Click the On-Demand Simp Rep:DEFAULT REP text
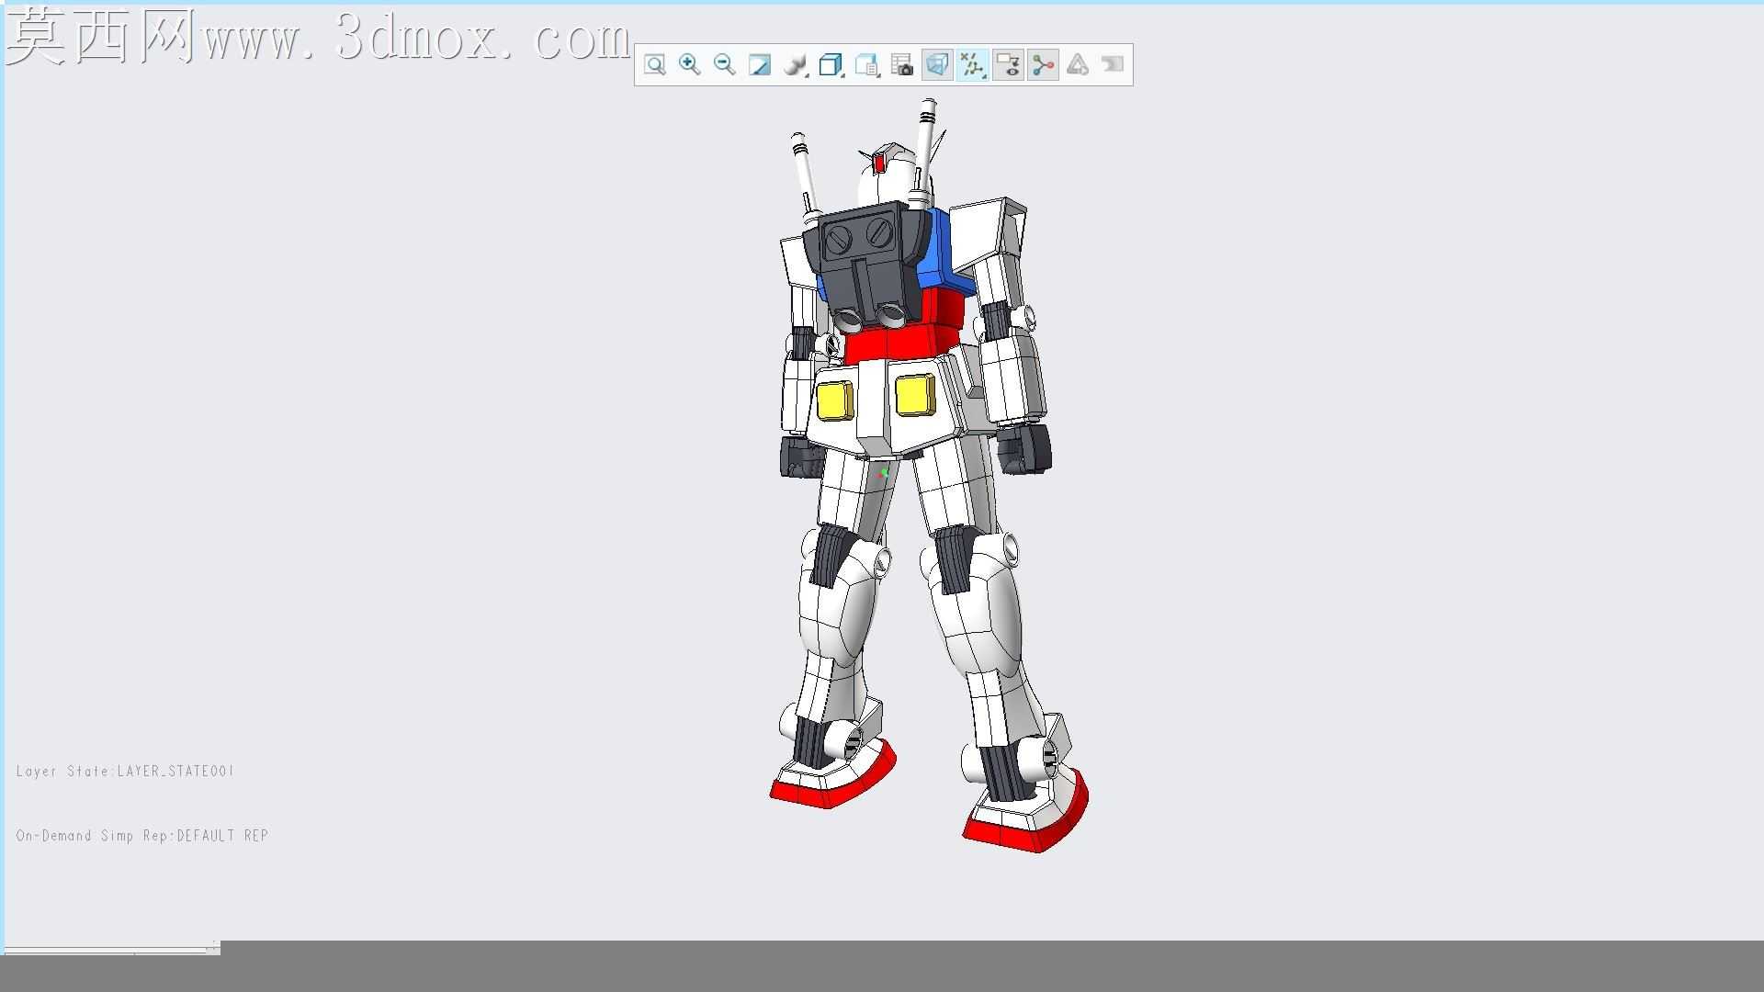The width and height of the screenshot is (1764, 992). (x=141, y=835)
